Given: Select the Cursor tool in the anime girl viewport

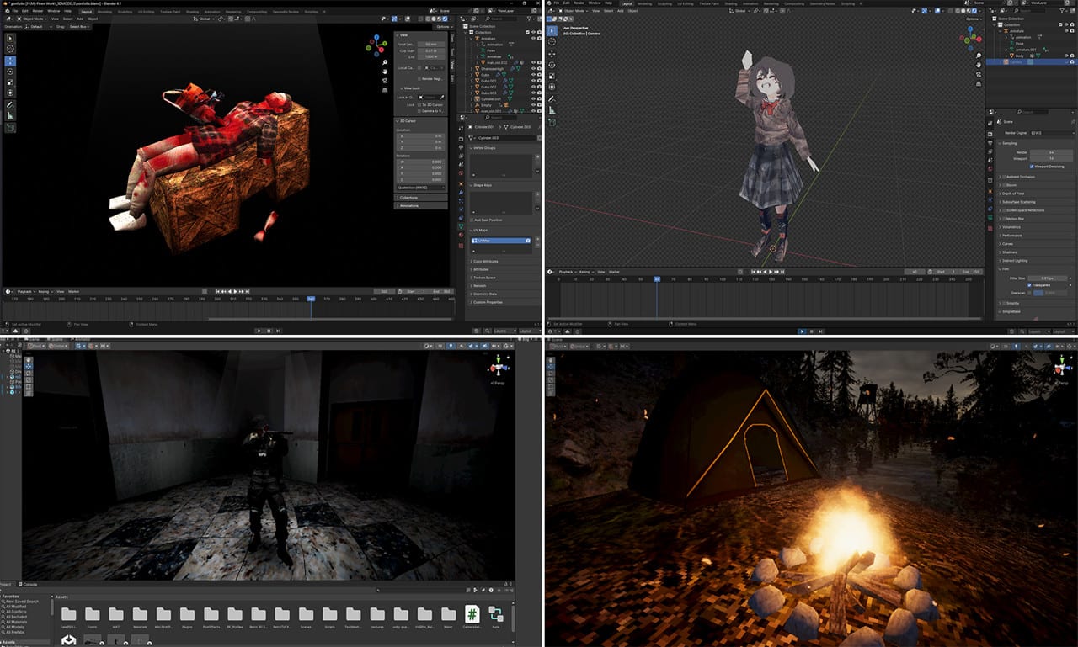Looking at the screenshot, I should (x=552, y=41).
